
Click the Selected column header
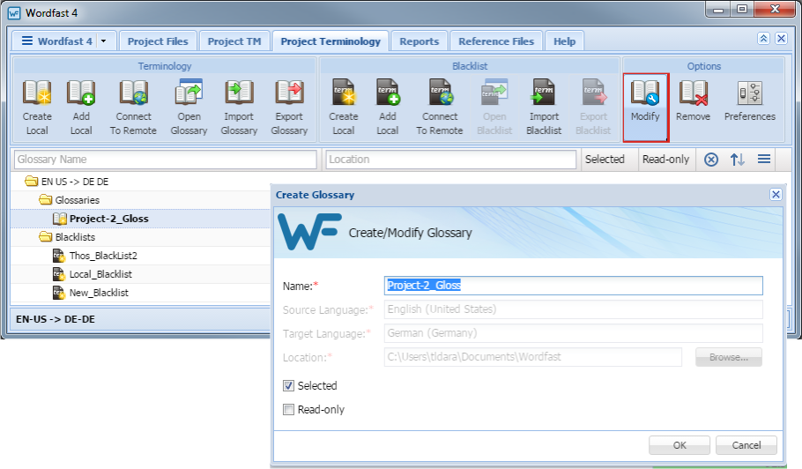(605, 159)
